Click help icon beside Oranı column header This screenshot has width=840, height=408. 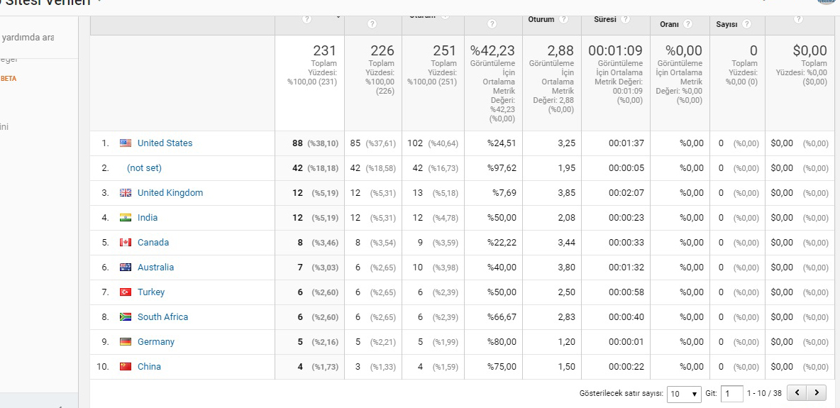click(x=688, y=24)
